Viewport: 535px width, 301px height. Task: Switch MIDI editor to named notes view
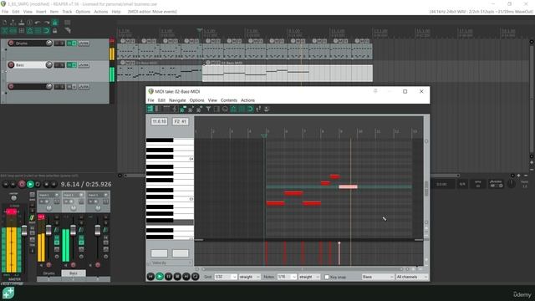(x=157, y=109)
